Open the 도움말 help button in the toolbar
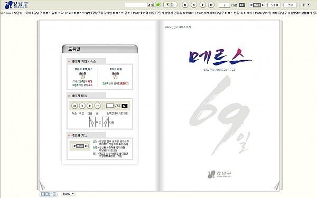317x198 pixels. pyautogui.click(x=274, y=5)
